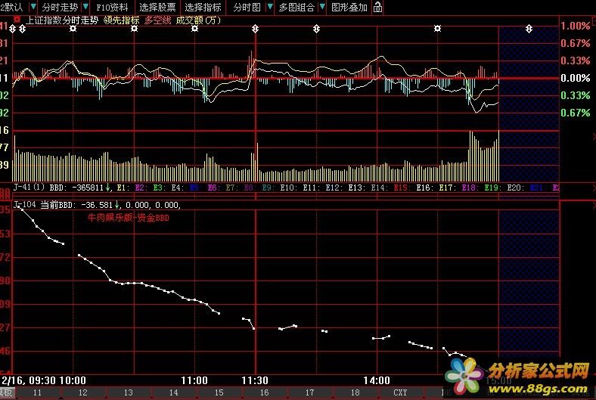The image size is (596, 400).
Task: Switch to bottom tab 15
Action: [x=219, y=392]
